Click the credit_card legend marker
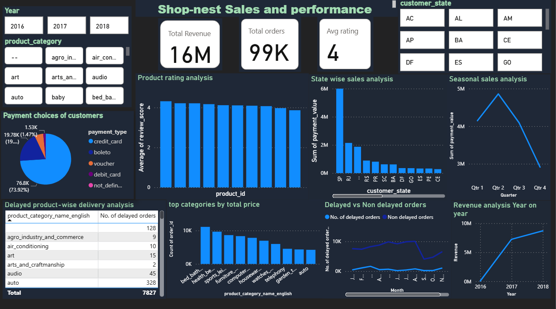 pyautogui.click(x=90, y=142)
